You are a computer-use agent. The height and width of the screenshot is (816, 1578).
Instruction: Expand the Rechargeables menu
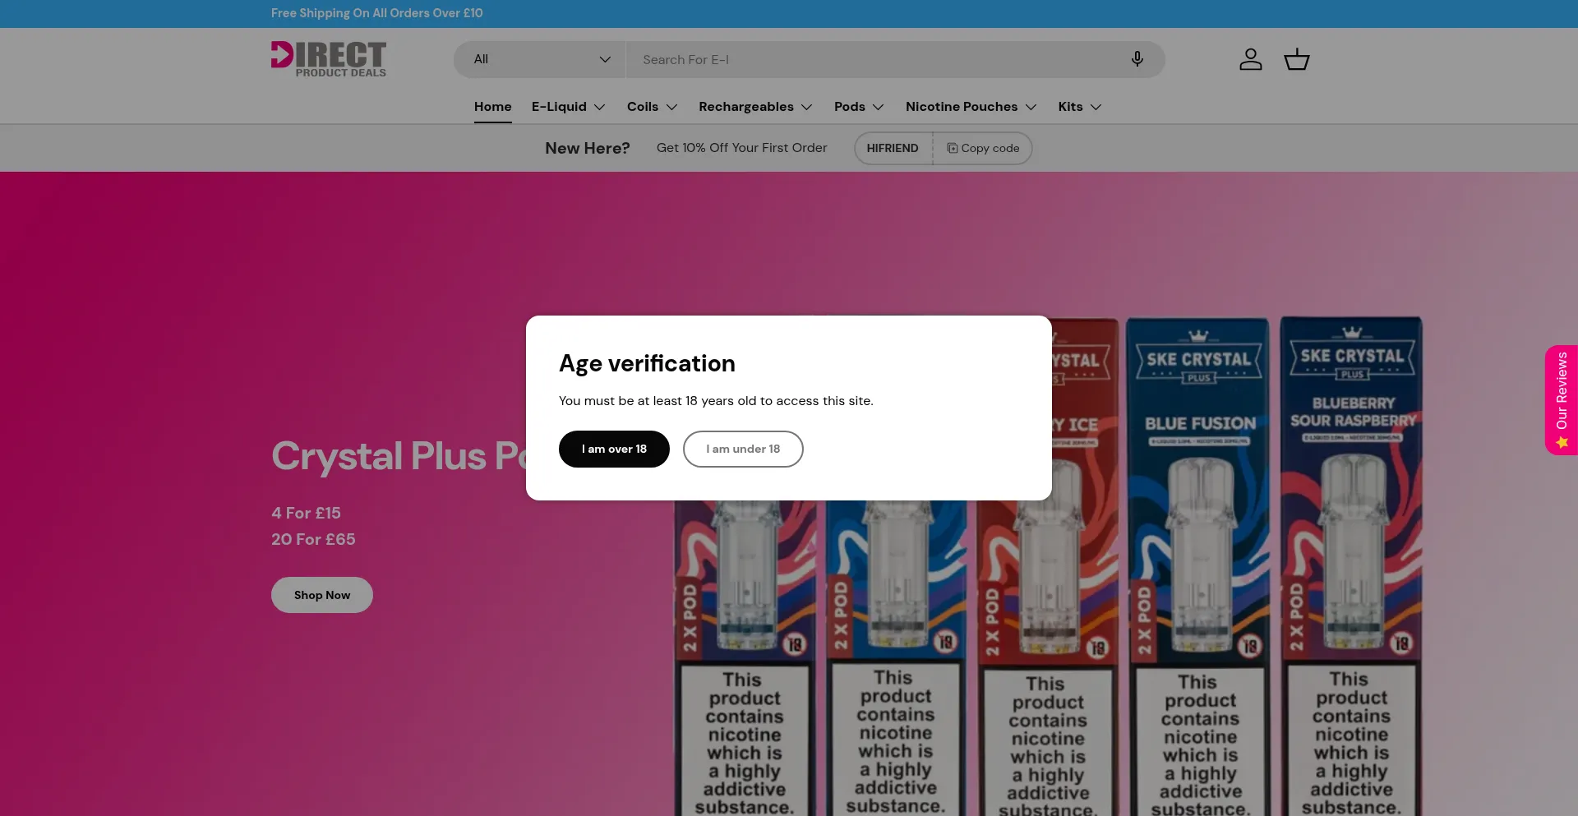pyautogui.click(x=755, y=107)
